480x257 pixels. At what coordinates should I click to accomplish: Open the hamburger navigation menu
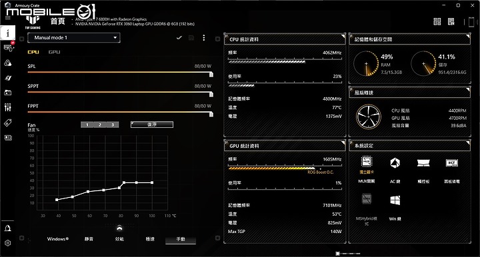point(7,17)
